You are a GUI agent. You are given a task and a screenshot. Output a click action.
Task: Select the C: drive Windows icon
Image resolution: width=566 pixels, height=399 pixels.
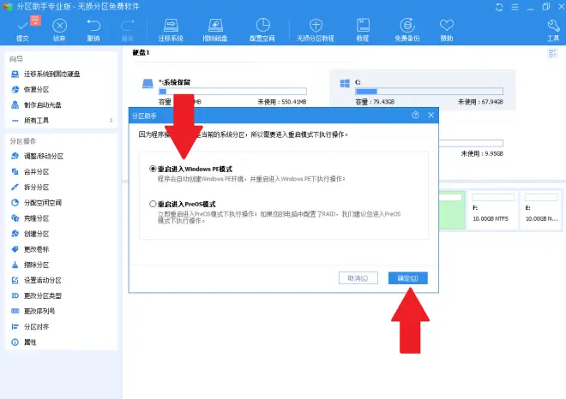click(x=345, y=84)
